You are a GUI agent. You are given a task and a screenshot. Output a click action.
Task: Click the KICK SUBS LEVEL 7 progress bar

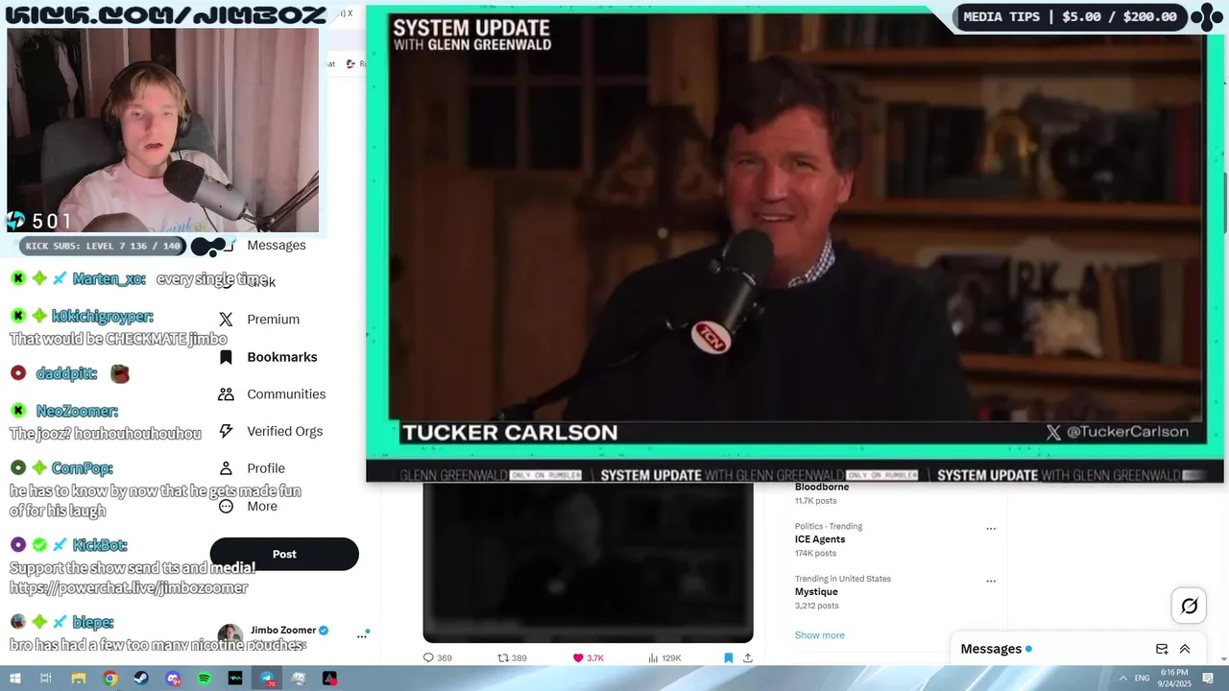103,247
